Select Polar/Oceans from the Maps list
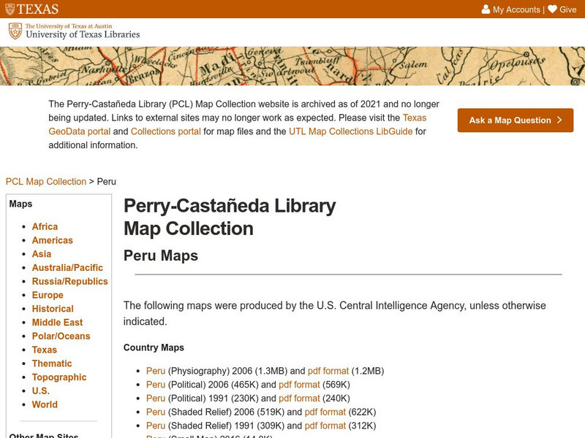Image resolution: width=585 pixels, height=438 pixels. click(x=62, y=336)
